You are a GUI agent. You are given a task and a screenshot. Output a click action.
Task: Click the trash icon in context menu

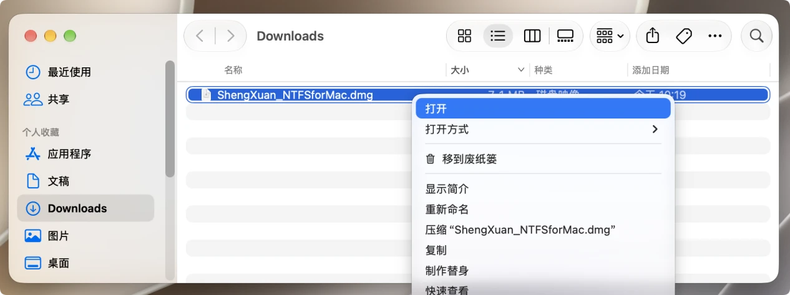pyautogui.click(x=431, y=159)
